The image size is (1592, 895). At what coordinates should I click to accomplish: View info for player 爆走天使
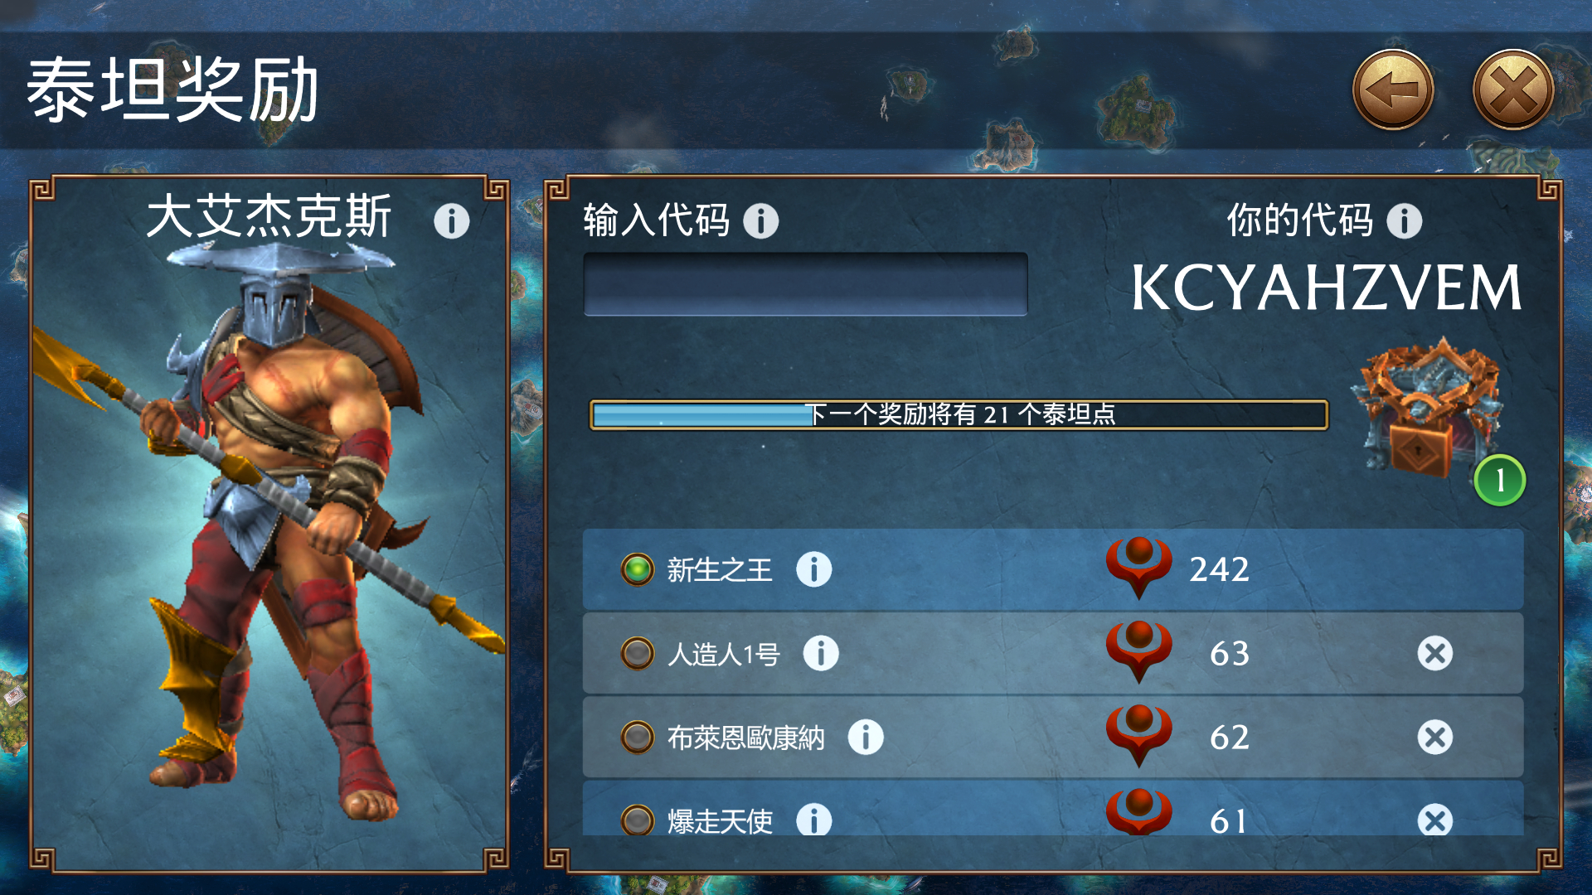click(x=814, y=820)
